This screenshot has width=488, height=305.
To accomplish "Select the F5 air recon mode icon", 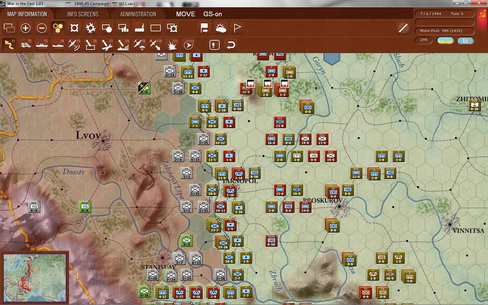I will coord(74,45).
